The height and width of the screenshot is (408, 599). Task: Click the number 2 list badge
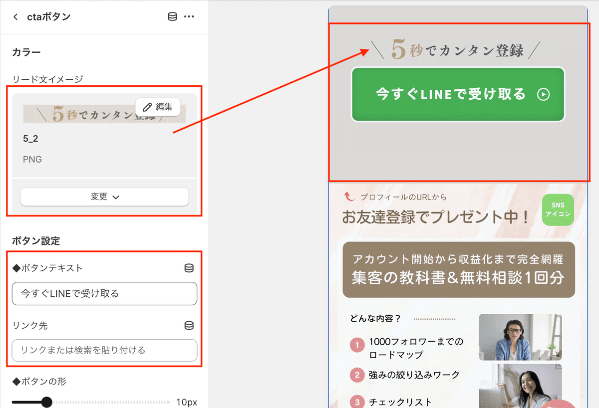pos(357,375)
